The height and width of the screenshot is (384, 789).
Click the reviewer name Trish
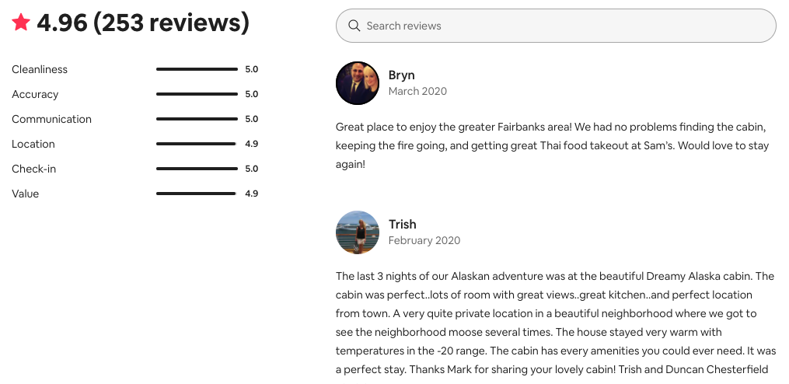click(403, 225)
